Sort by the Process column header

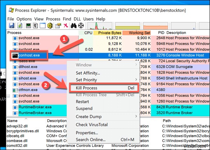pyautogui.click(x=42, y=33)
